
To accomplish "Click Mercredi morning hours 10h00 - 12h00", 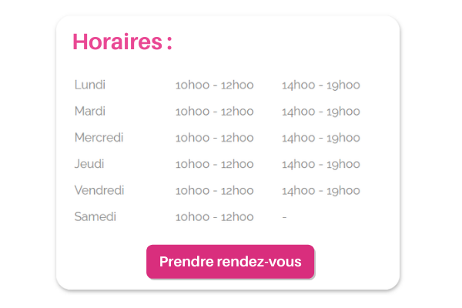I will tap(214, 138).
